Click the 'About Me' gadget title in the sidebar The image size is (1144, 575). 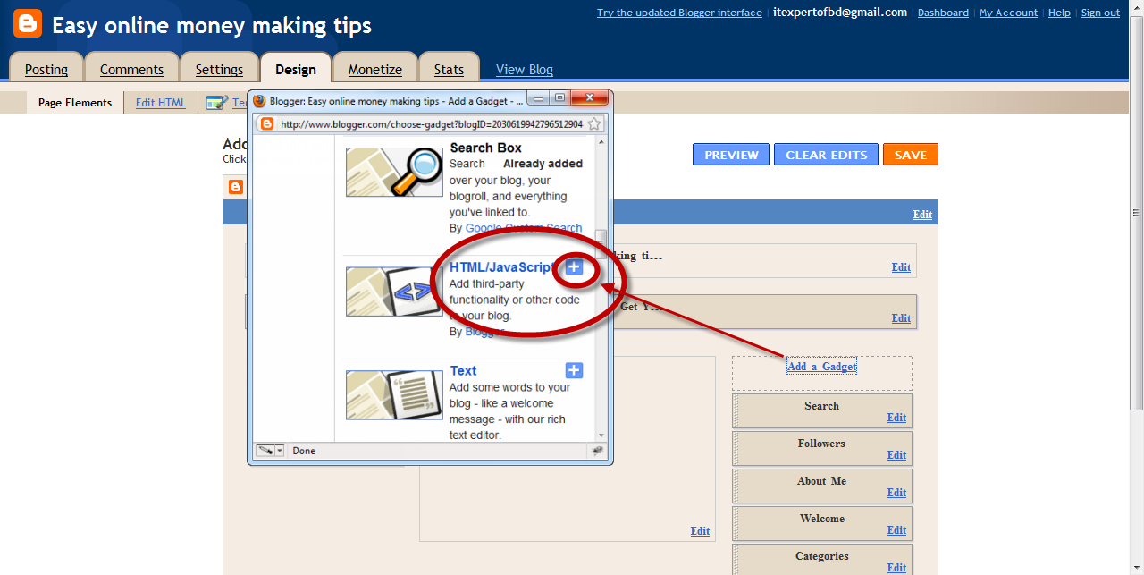pyautogui.click(x=821, y=481)
